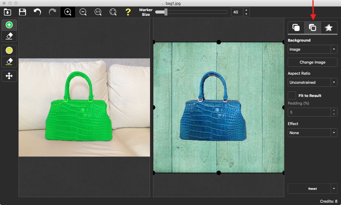
Task: Reset zoom to 1:1 actual size
Action: [x=98, y=12]
